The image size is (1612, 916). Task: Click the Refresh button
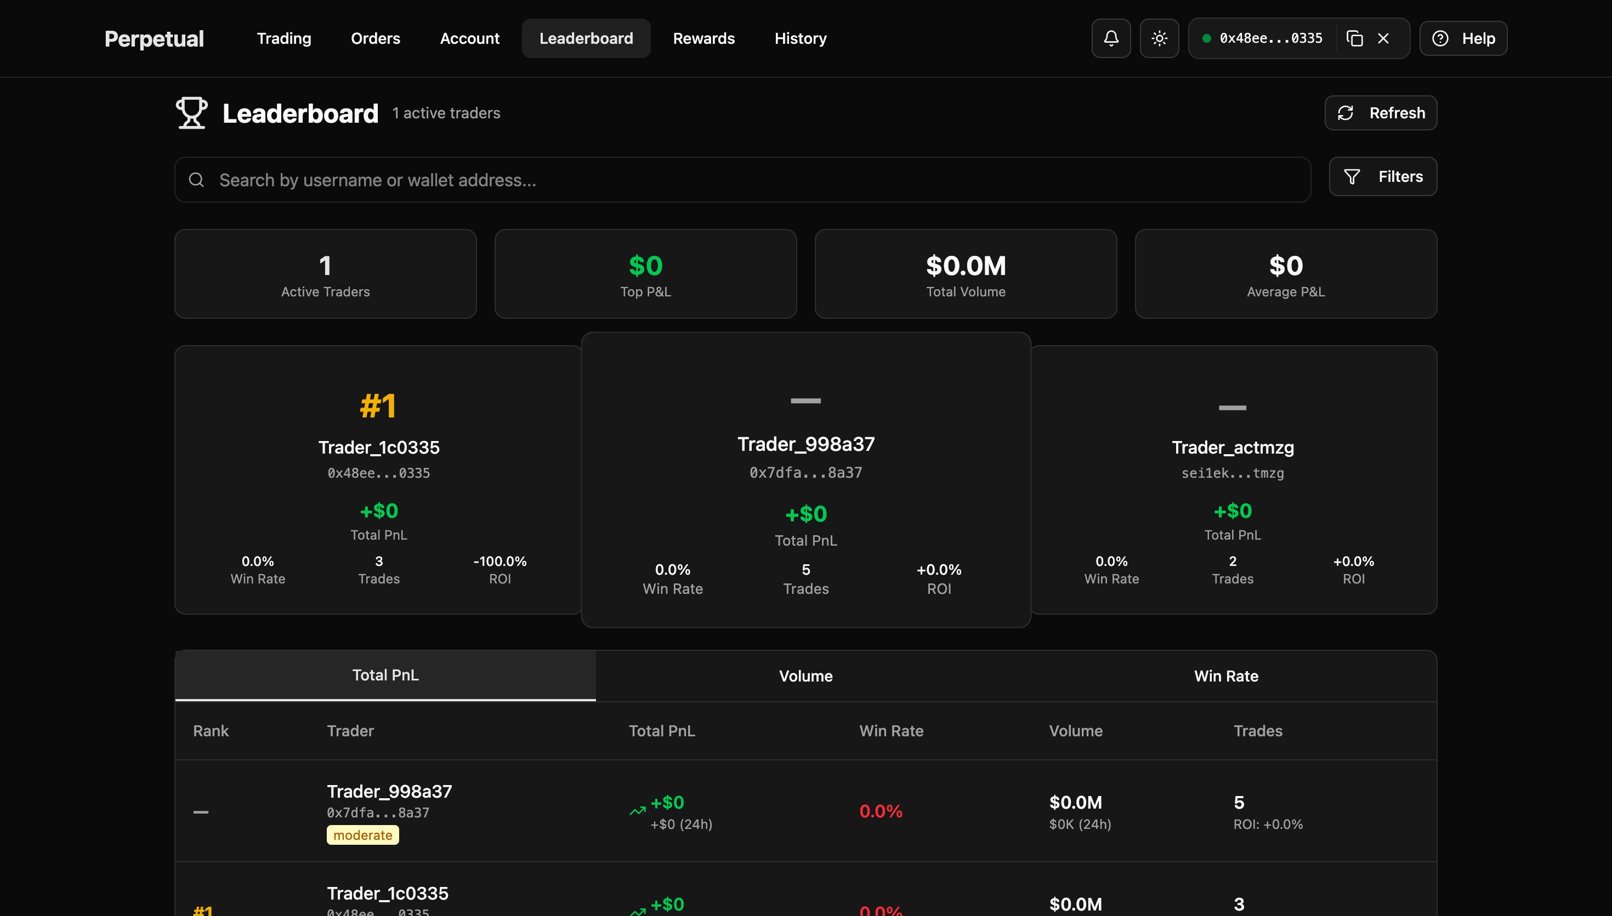point(1381,113)
